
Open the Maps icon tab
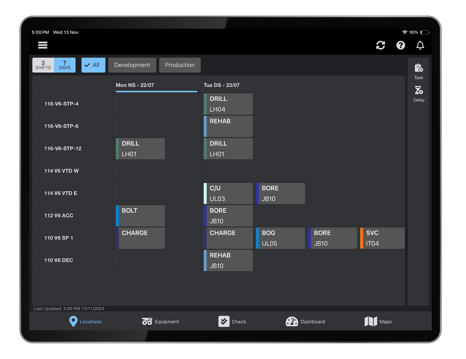coord(378,321)
